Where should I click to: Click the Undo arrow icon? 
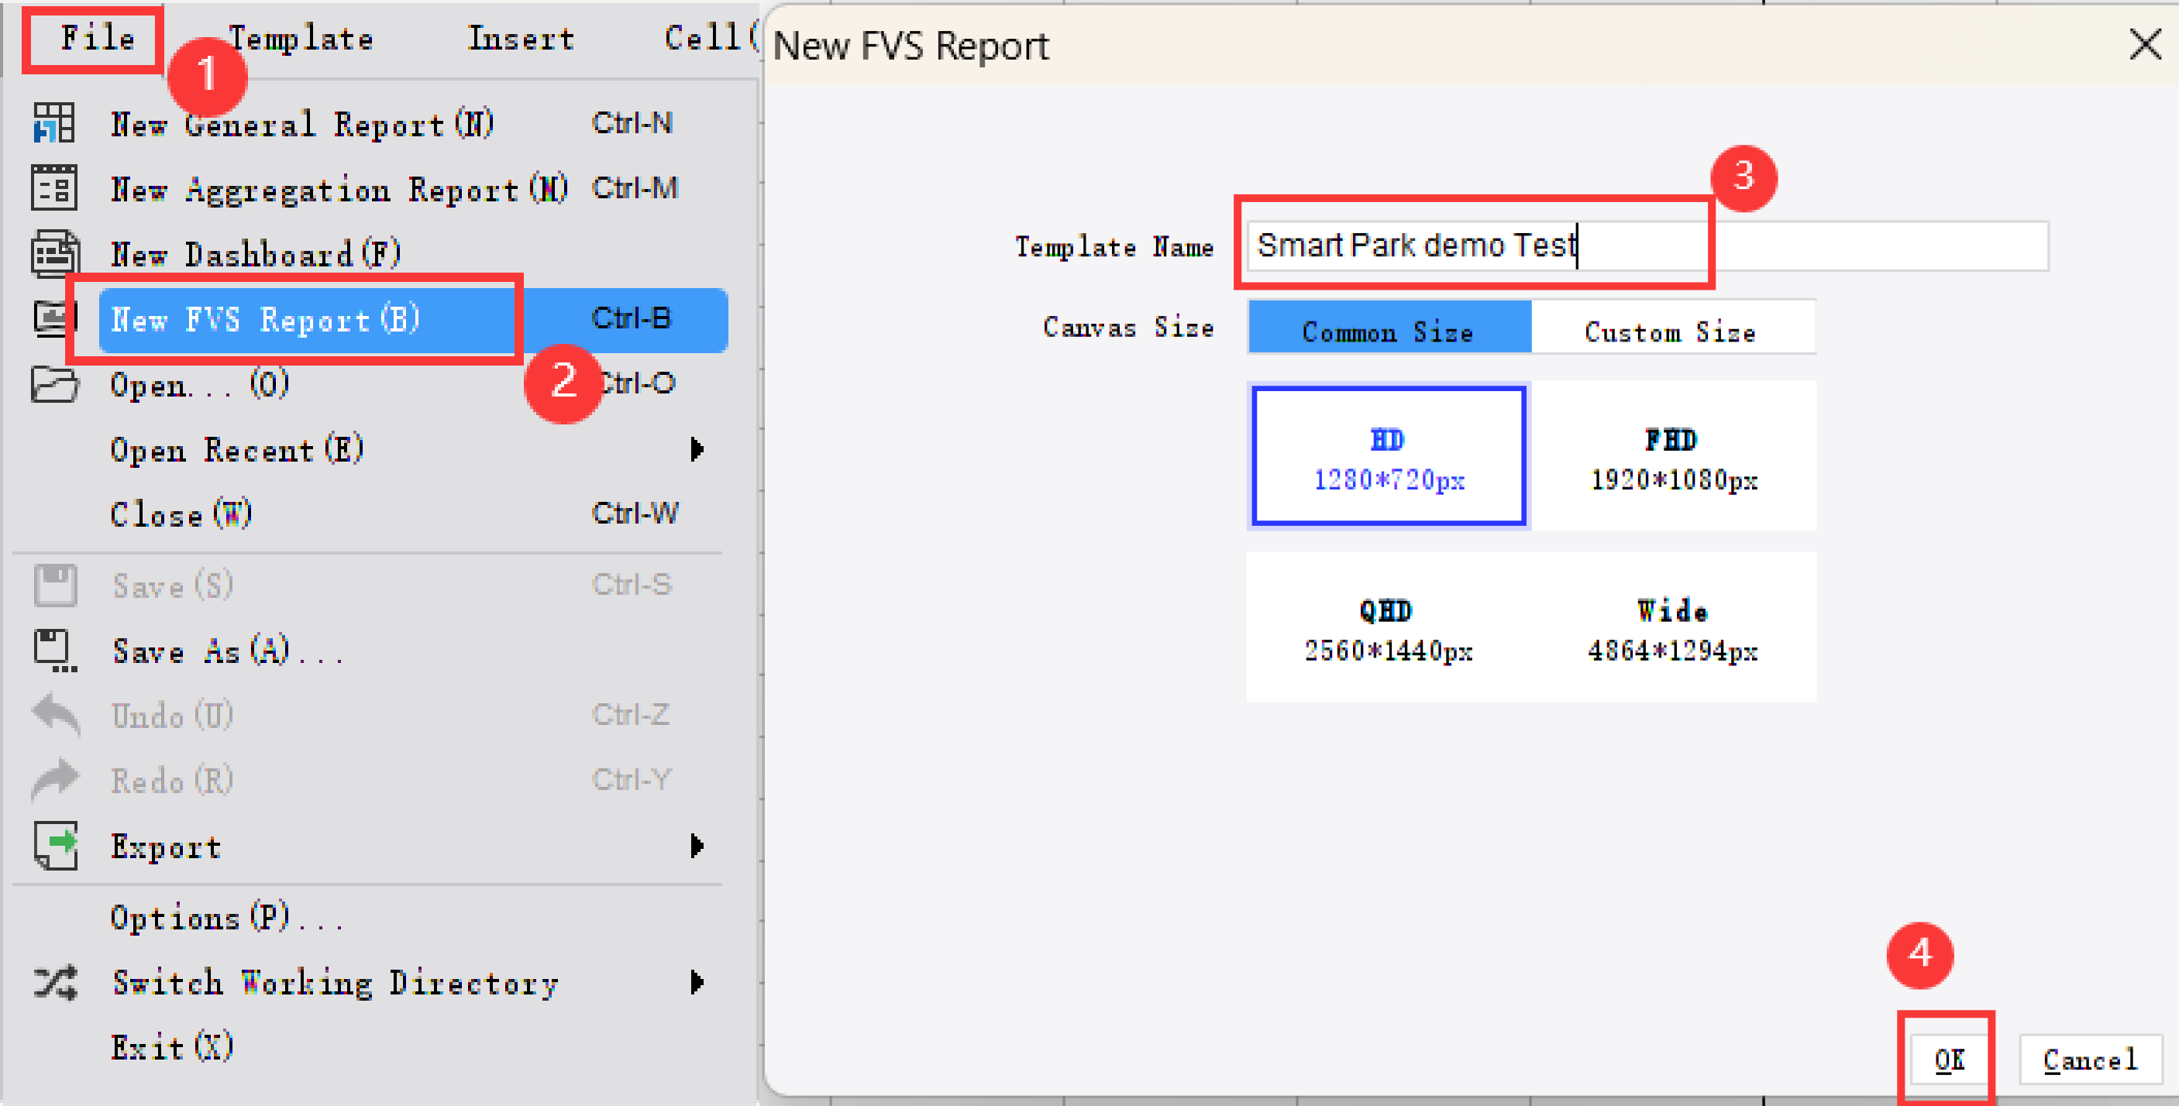[x=53, y=715]
